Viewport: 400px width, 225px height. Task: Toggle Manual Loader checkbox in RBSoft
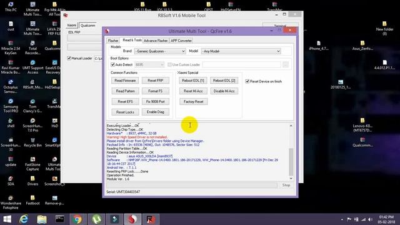[69, 58]
